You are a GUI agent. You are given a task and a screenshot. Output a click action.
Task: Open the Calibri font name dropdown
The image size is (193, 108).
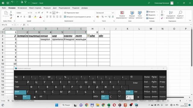(29, 13)
